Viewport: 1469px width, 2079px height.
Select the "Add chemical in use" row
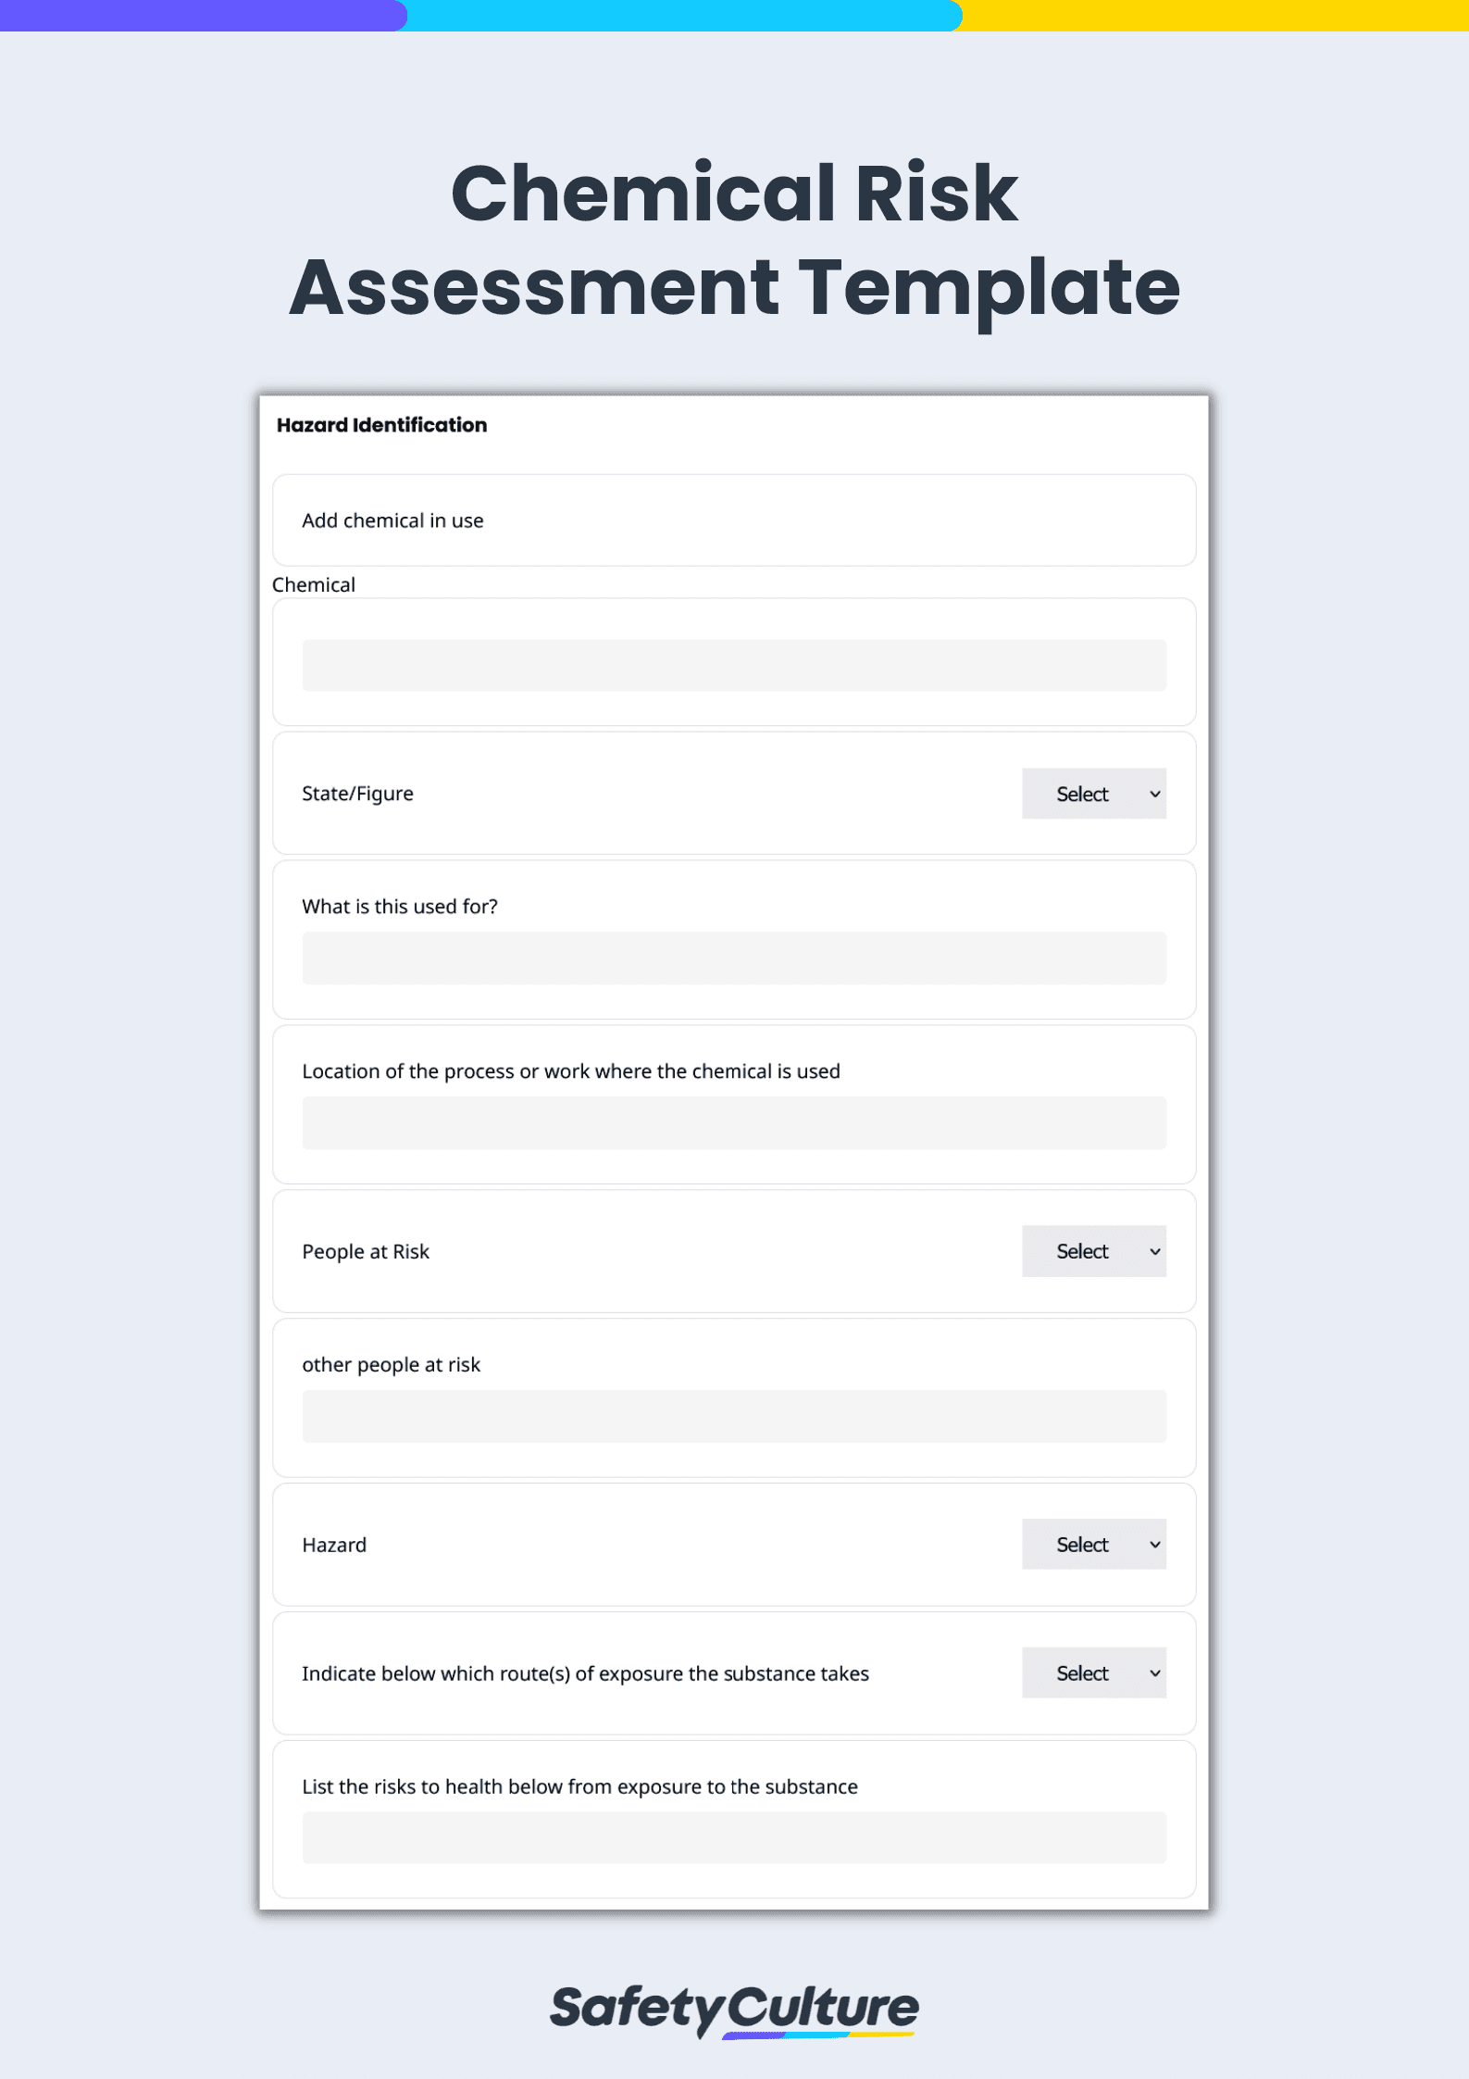pyautogui.click(x=392, y=520)
